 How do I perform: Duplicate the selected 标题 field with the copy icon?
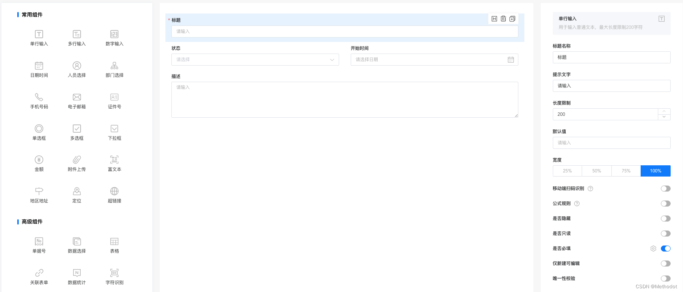[512, 19]
